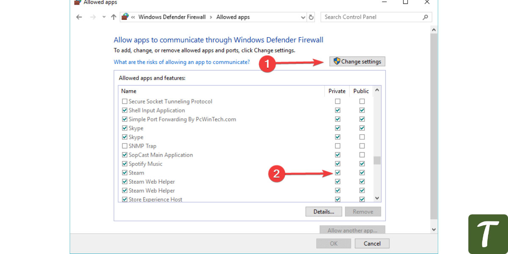The image size is (508, 254).
Task: Toggle Private for SopCast Main Application
Action: [337, 155]
